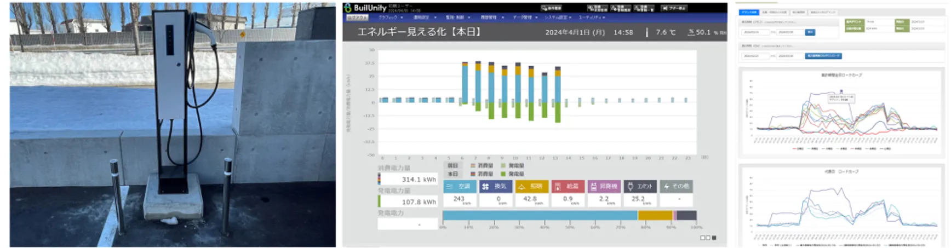This screenshot has height=248, width=951.
Task: Switch to the first blue highlighted tab
Action: [x=748, y=12]
